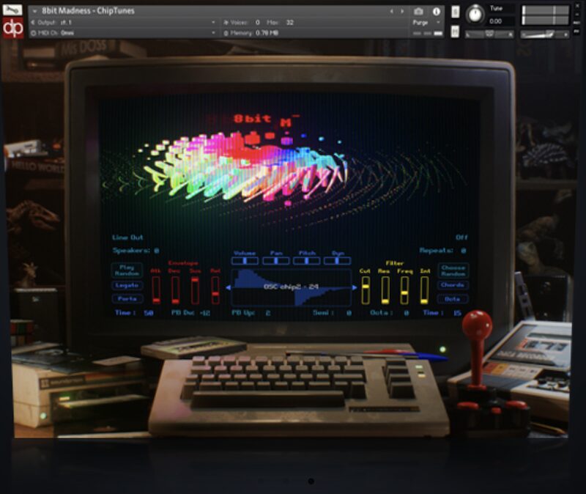Click the blue Volume slider
Screen dimensions: 586x494
[x=245, y=261]
